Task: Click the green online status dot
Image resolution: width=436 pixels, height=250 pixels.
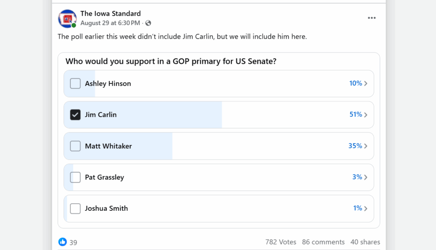Action: pyautogui.click(x=74, y=26)
